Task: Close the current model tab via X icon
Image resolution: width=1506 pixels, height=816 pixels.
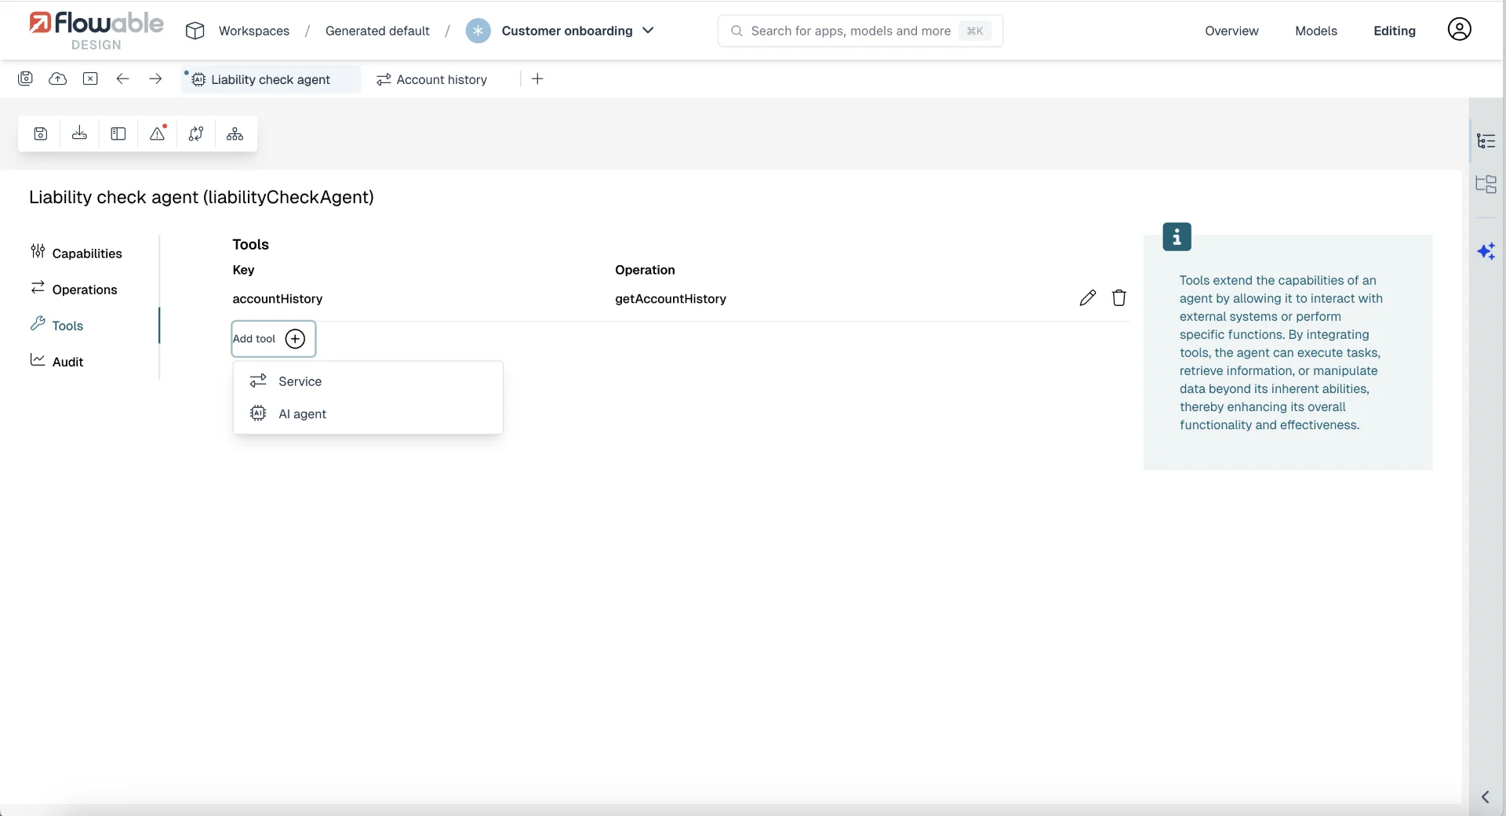Action: 90,78
